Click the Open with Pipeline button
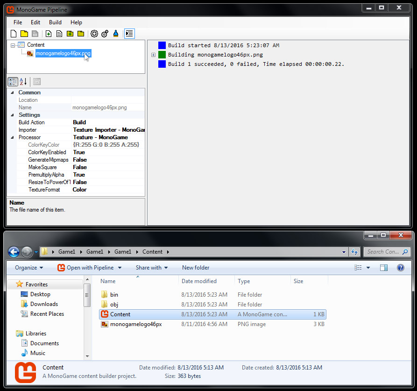 (90, 268)
